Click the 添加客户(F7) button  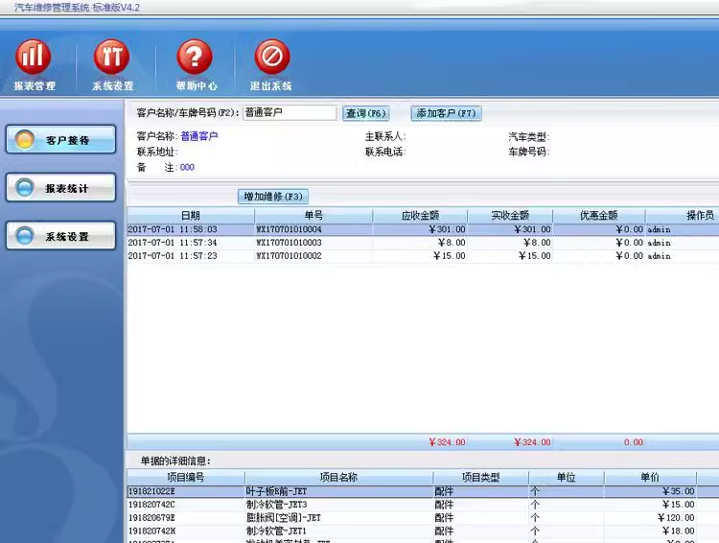(446, 113)
